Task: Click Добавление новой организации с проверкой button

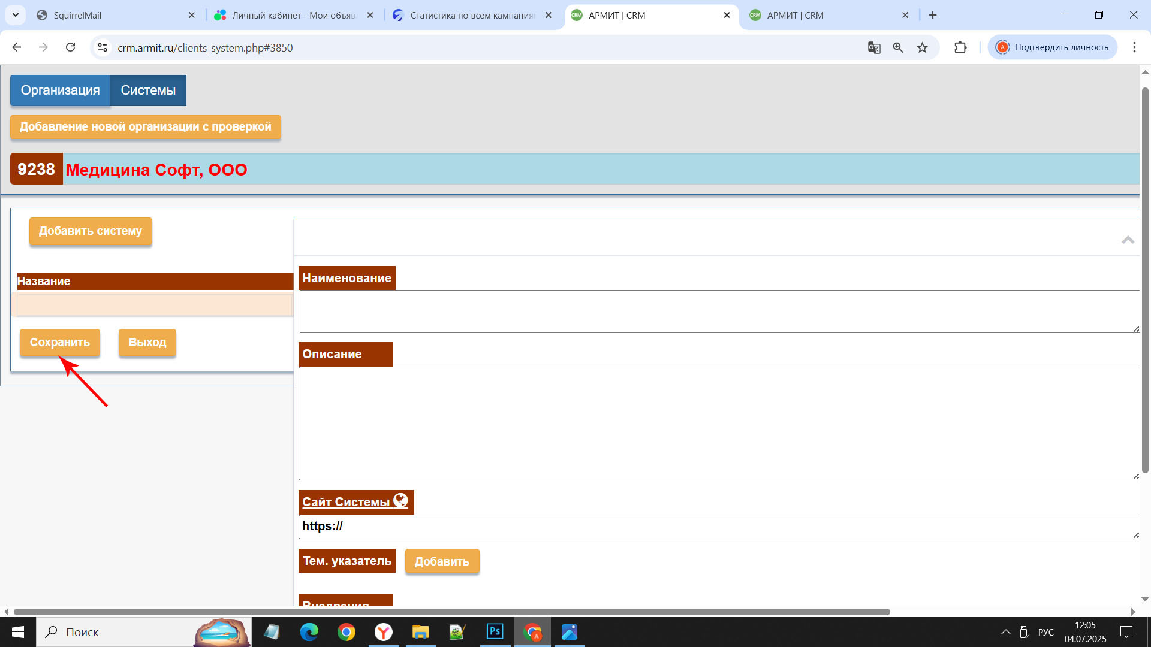Action: [x=146, y=127]
